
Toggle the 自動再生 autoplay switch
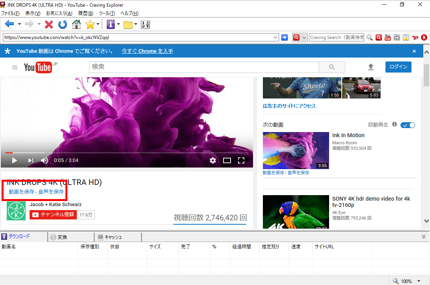point(408,125)
